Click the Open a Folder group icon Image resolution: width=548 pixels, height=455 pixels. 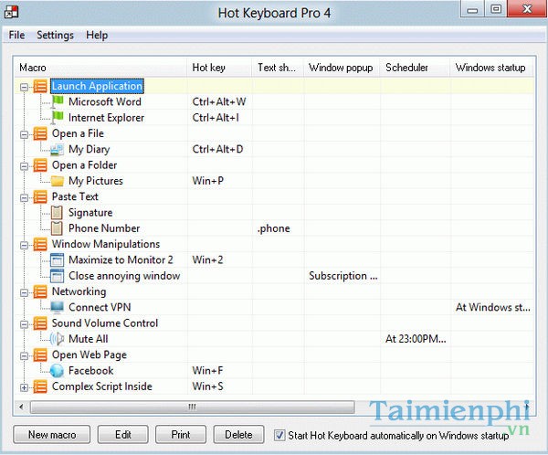(40, 165)
